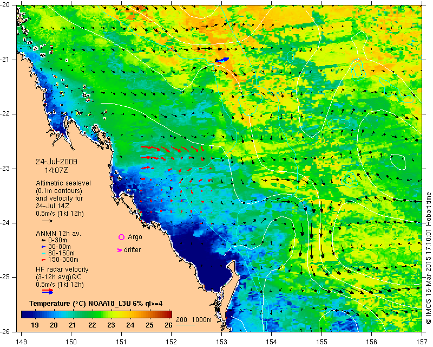
Task: Click the cyan arrow beside 80-150m
Action: tap(43, 253)
